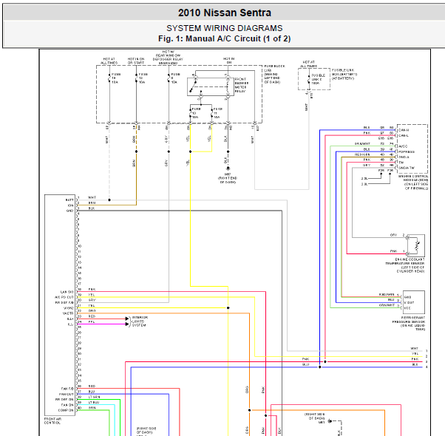Click the 'FAN ON' pin label
Viewport: 445px width, 436px height.
pos(67,405)
